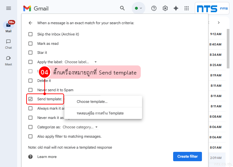Screen dimensions: 233x167
Task: Click the Gemini sparkle icon
Action: pyautogui.click(x=176, y=8)
